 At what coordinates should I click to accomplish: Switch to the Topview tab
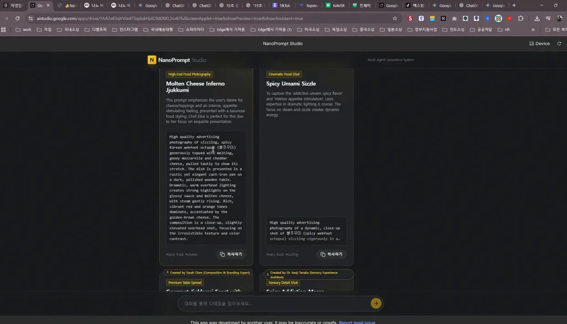coord(309,5)
